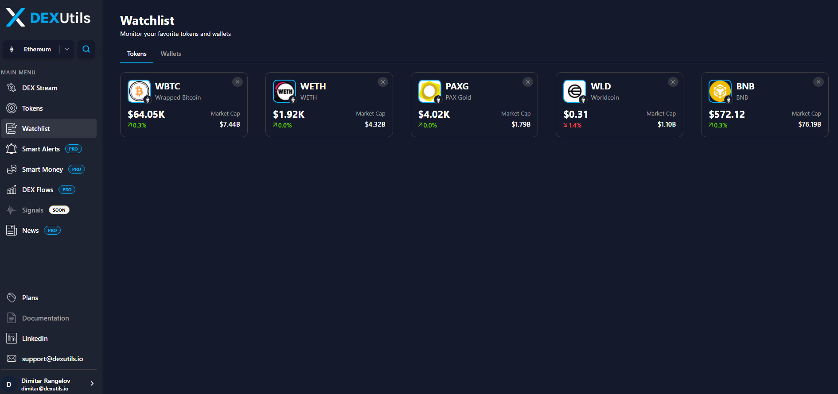The image size is (838, 394).
Task: Click the user avatar letter D
Action: click(9, 384)
